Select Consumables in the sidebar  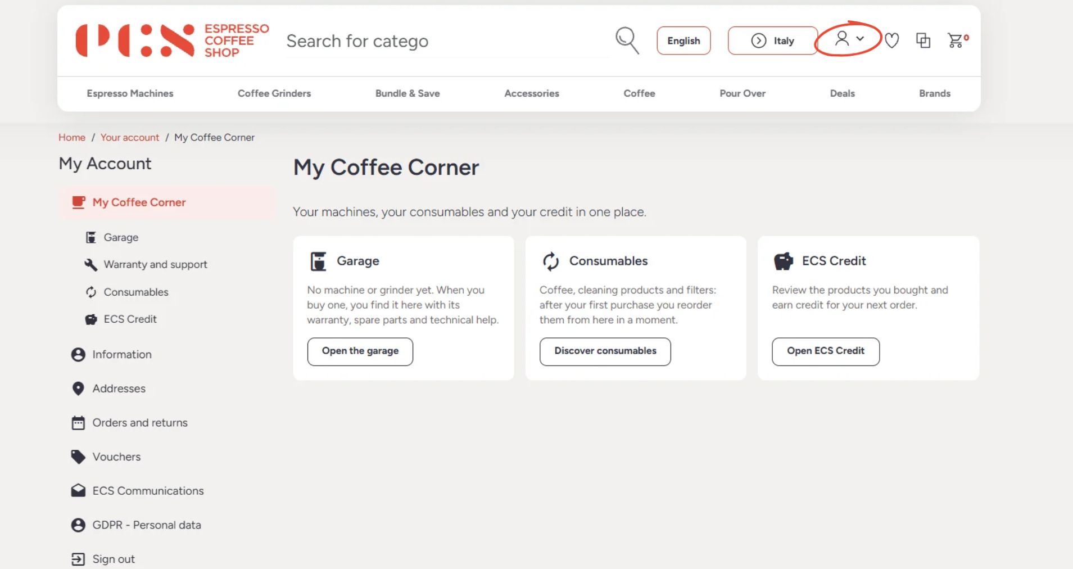point(126,292)
